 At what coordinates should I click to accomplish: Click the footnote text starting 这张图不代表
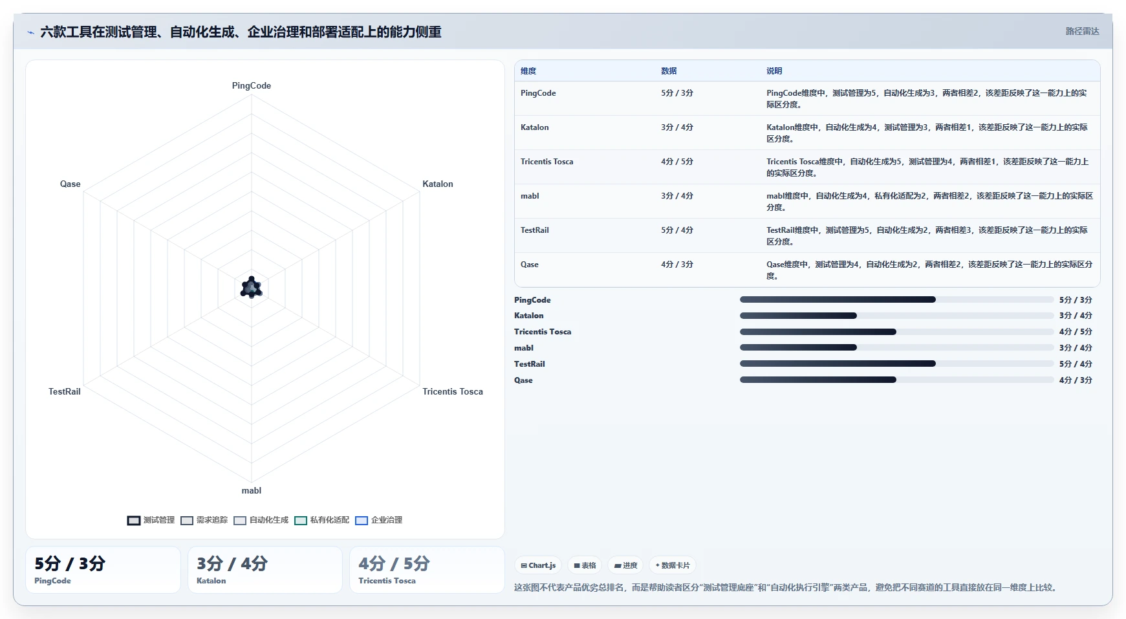click(x=786, y=587)
